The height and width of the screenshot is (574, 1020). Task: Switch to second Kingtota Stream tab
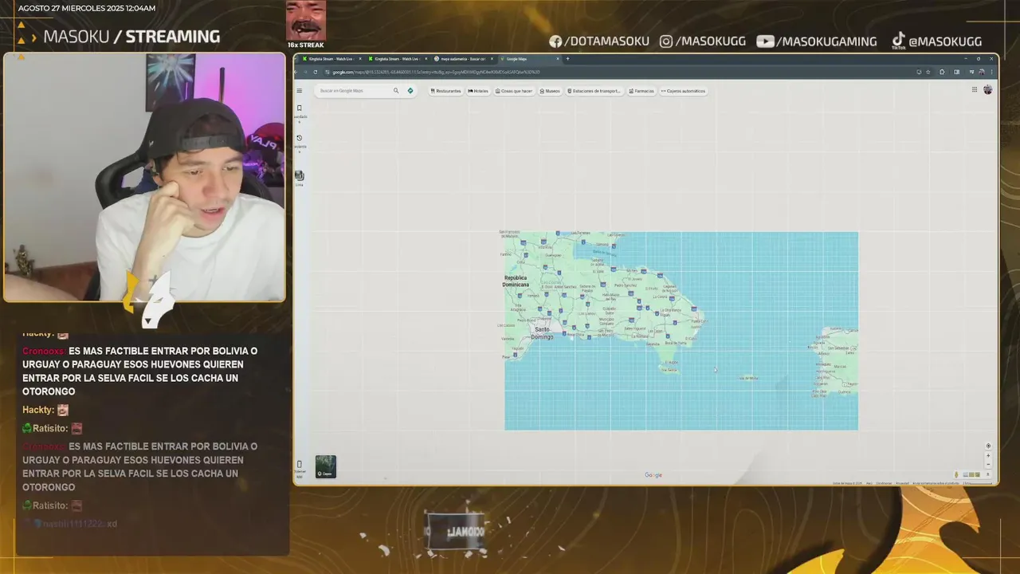[397, 59]
